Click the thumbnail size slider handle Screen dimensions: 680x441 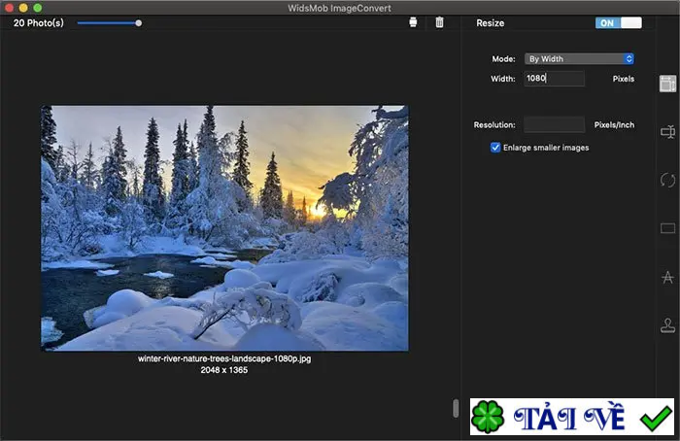139,22
